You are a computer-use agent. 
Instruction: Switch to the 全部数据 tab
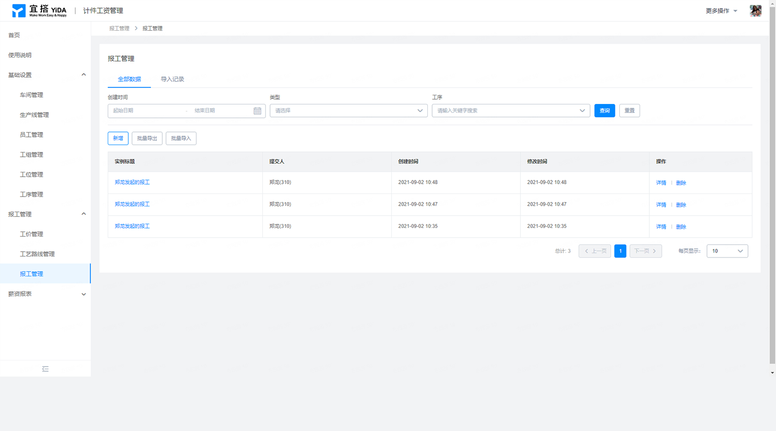pyautogui.click(x=129, y=79)
